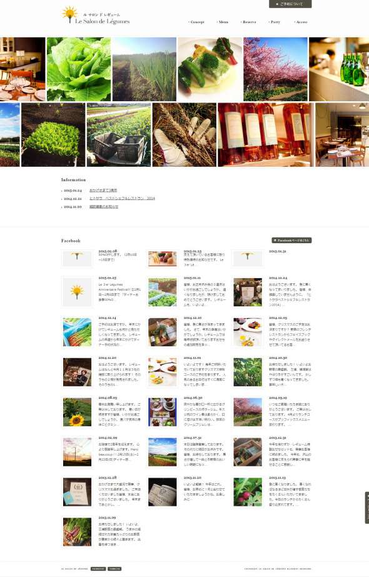Open the green lettuce photo in gallery
The image size is (369, 577).
tap(79, 69)
